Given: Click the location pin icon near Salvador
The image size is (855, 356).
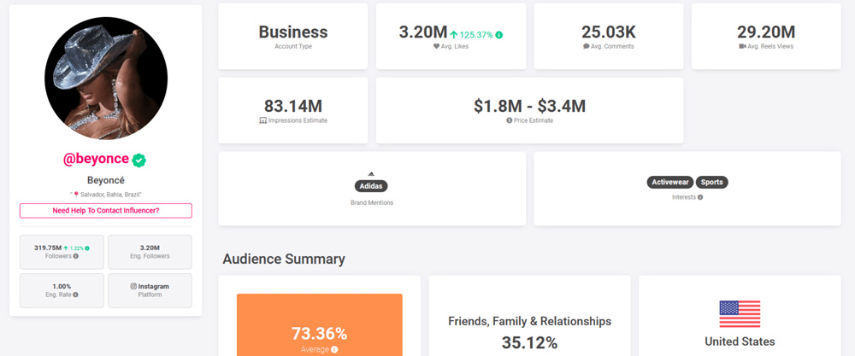Looking at the screenshot, I should (x=75, y=195).
